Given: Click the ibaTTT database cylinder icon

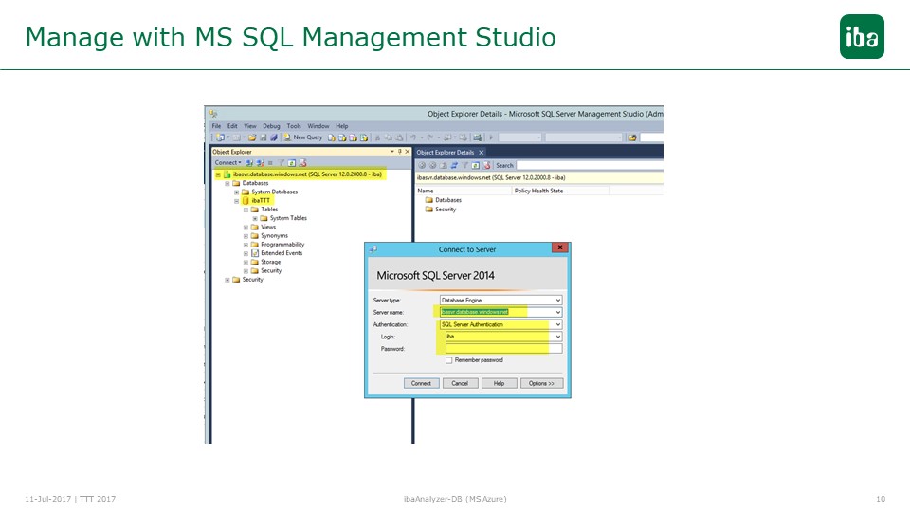Looking at the screenshot, I should coord(246,200).
